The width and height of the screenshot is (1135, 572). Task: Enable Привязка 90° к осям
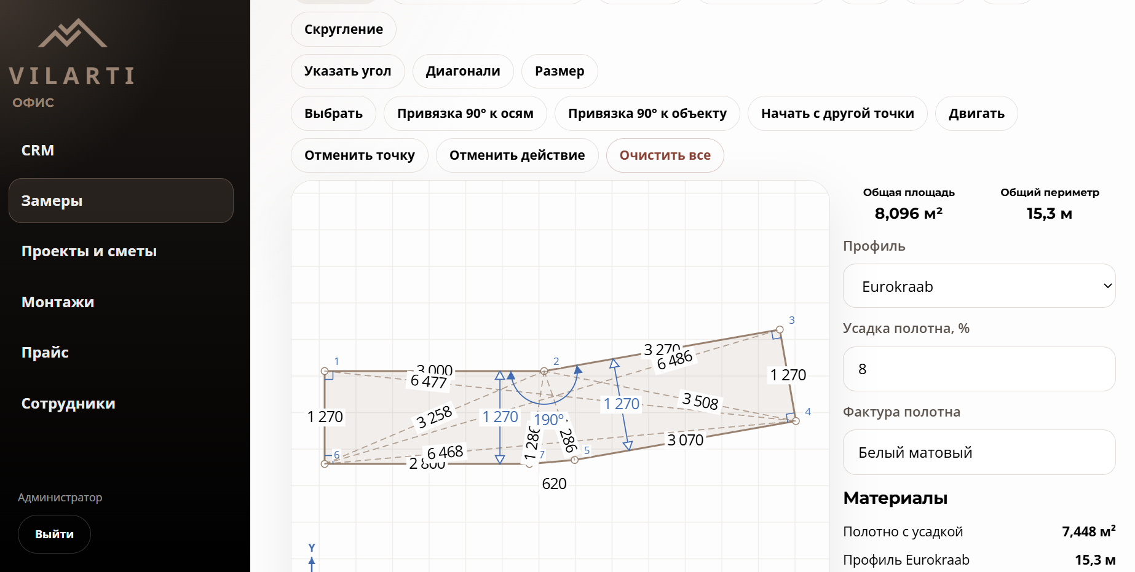(x=465, y=114)
